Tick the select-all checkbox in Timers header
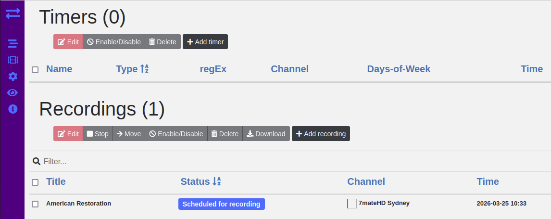Screen dimensions: 551x219 click(35, 70)
